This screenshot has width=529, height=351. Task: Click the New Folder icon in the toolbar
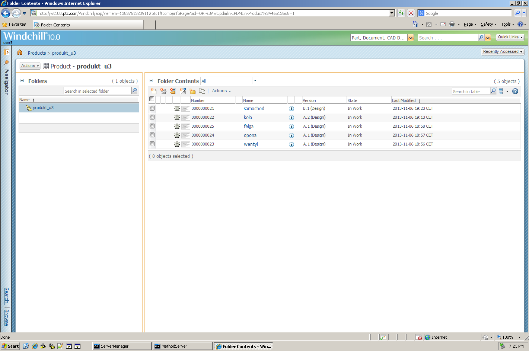tap(192, 91)
